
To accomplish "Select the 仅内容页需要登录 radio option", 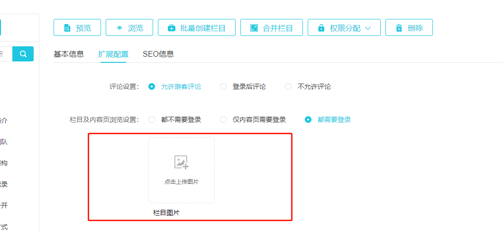I will tap(223, 120).
